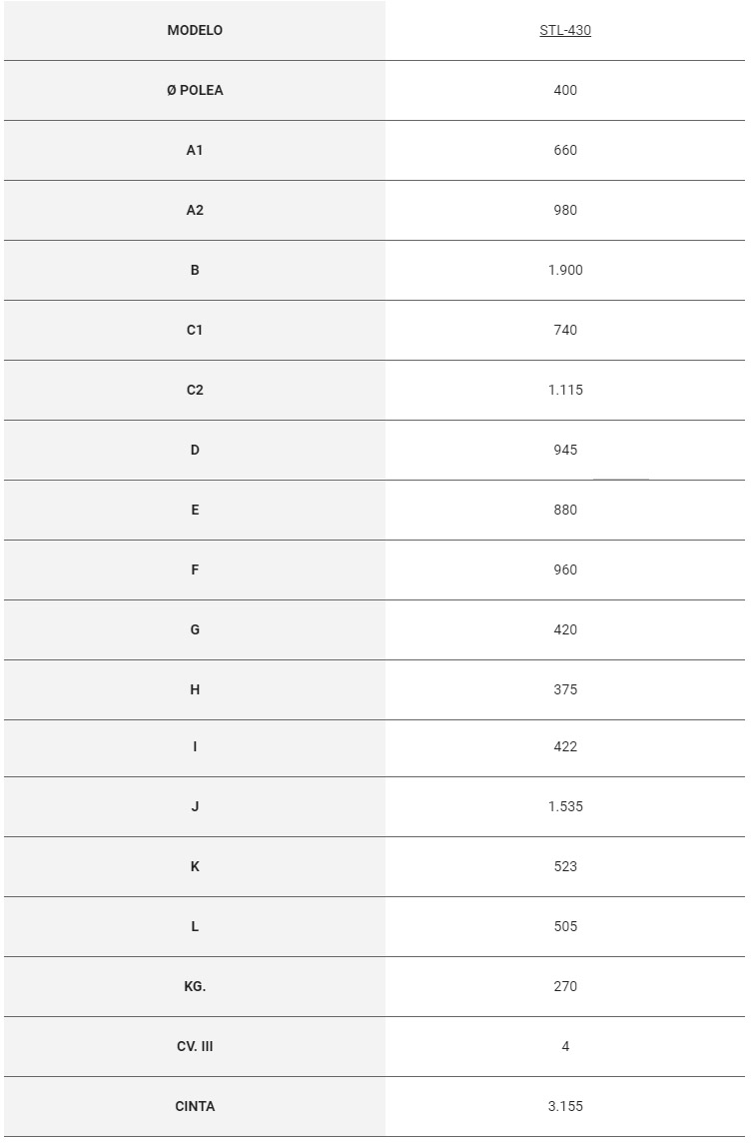Click the MODELO header cell
The width and height of the screenshot is (754, 1143).
pos(195,30)
